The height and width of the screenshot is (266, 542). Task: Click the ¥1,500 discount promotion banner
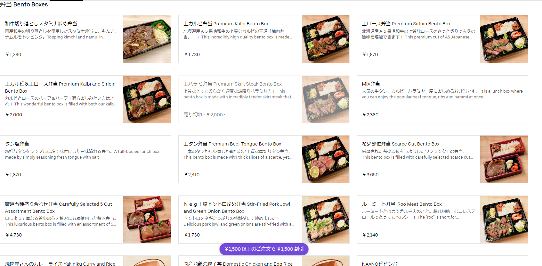(x=264, y=249)
